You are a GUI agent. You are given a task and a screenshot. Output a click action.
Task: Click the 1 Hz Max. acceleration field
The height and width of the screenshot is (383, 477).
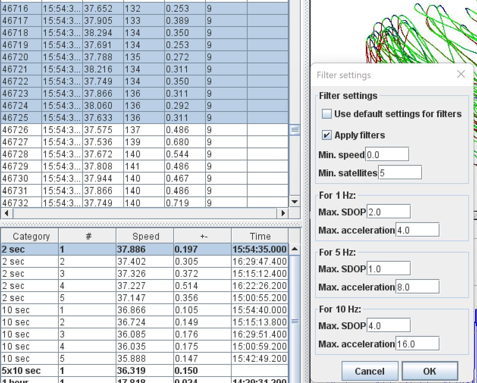[x=417, y=230]
